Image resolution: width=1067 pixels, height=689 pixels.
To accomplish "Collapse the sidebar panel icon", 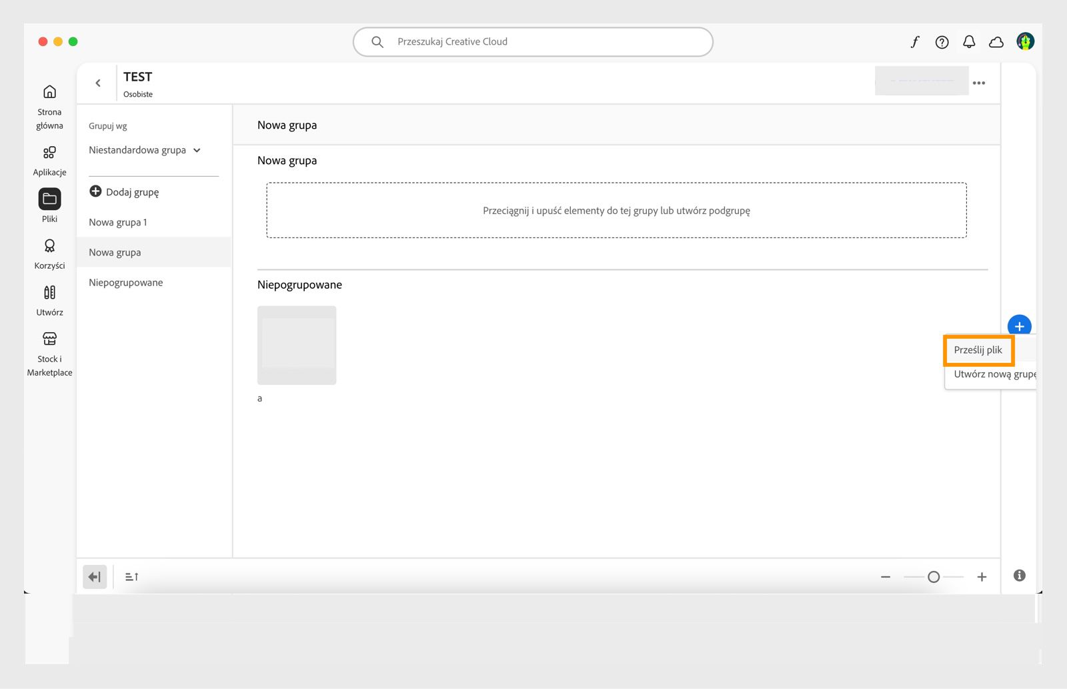I will 95,577.
